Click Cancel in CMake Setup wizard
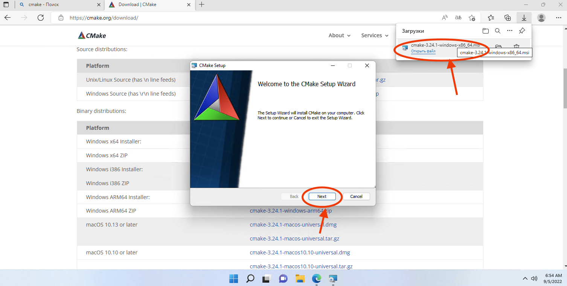Image resolution: width=567 pixels, height=286 pixels. tap(356, 196)
